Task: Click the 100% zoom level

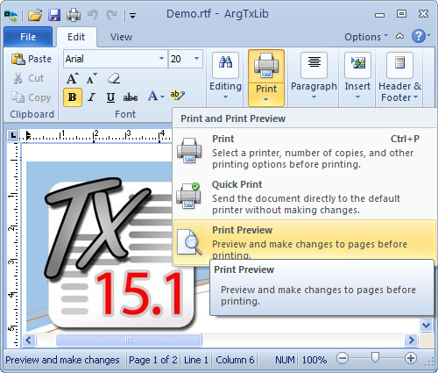Action: (x=314, y=360)
